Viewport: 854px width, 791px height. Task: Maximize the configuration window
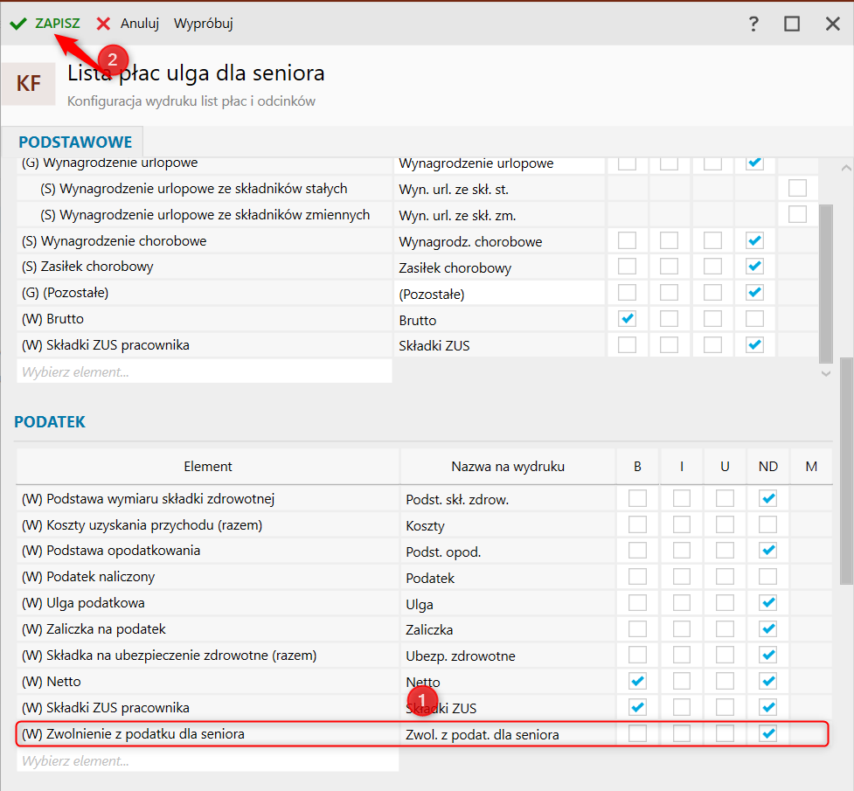[x=792, y=24]
